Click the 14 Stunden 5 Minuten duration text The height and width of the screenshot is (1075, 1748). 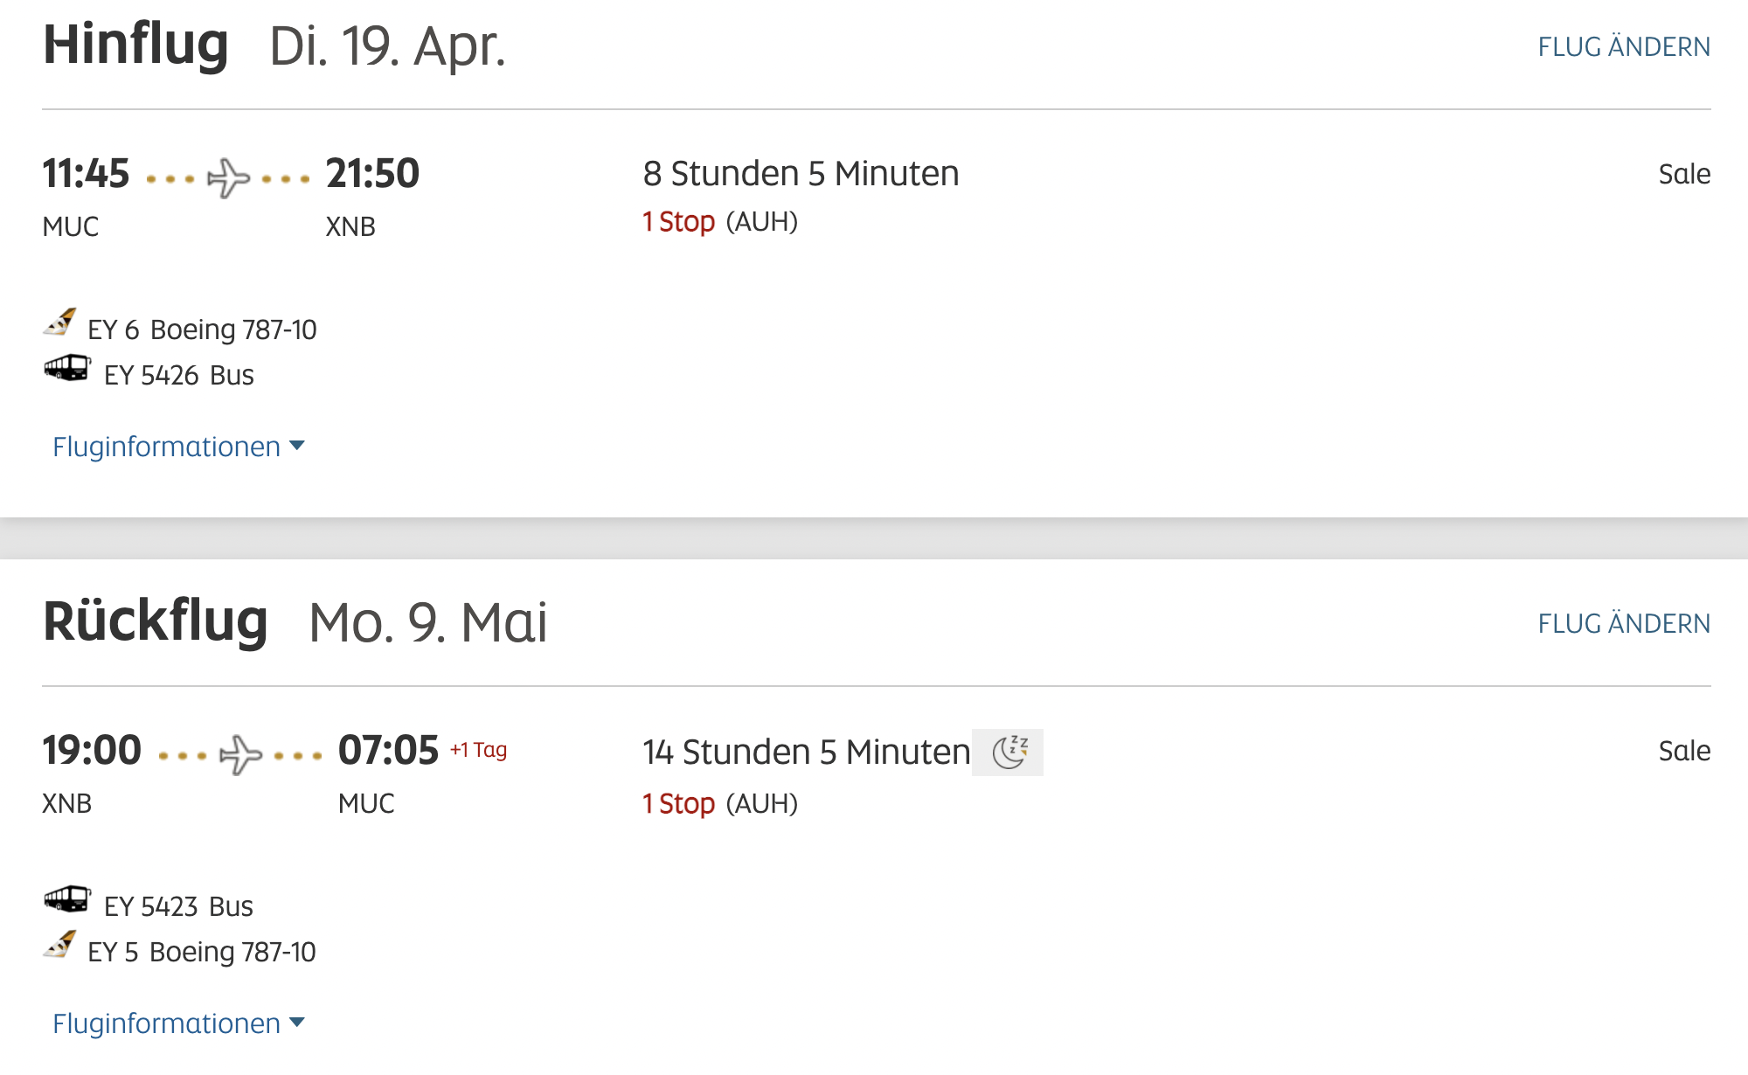[807, 752]
